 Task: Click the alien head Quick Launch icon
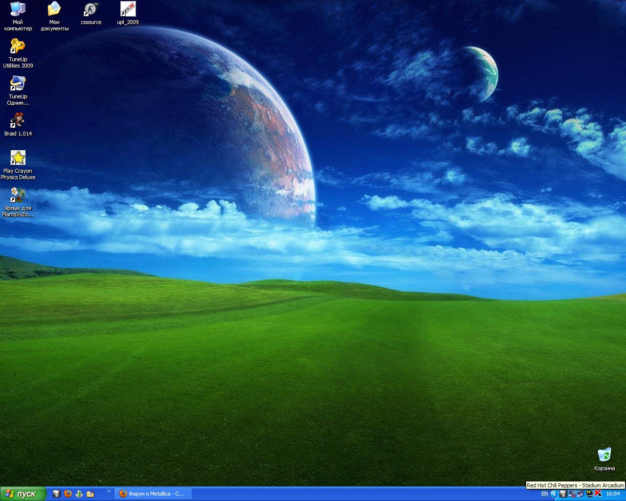tap(57, 494)
